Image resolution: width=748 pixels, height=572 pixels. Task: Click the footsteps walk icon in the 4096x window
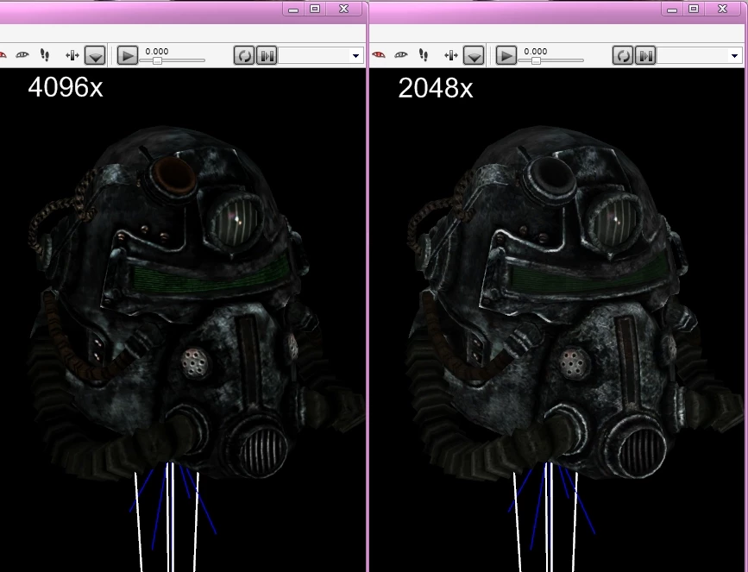[44, 55]
